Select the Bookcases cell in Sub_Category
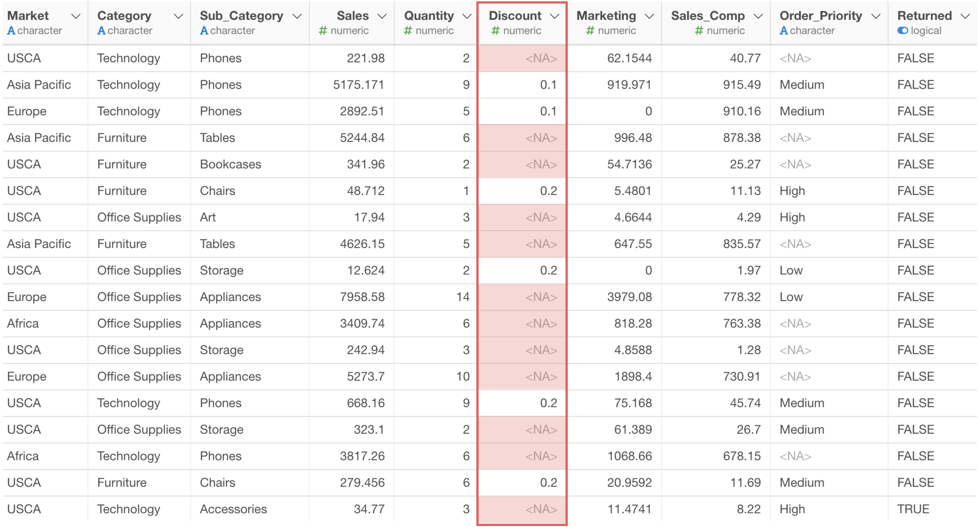 tap(231, 164)
